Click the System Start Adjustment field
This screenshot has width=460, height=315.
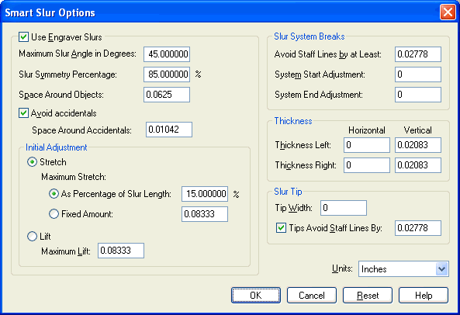(x=418, y=74)
